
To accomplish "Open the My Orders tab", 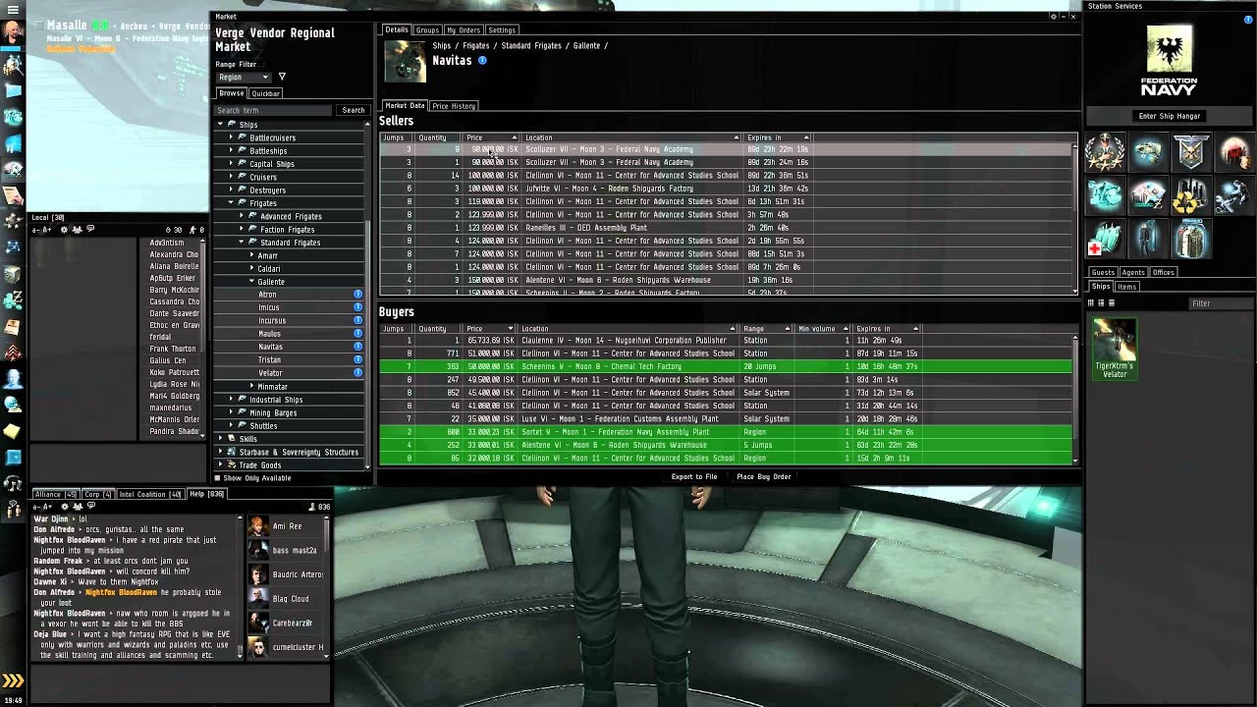I will point(464,30).
